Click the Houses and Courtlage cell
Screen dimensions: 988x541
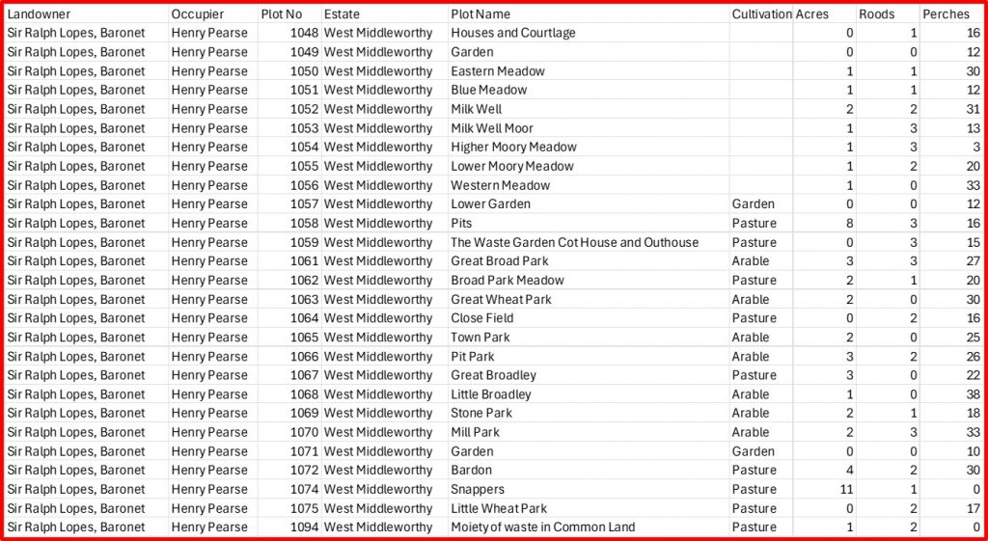[x=590, y=33]
